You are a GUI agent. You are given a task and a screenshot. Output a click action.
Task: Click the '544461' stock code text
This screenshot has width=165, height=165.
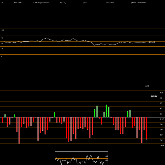[x=110, y=3]
